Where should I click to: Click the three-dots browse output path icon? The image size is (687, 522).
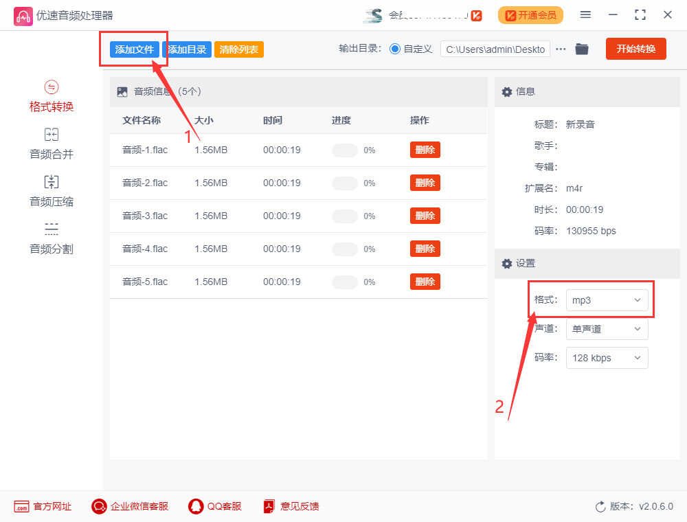click(x=561, y=49)
